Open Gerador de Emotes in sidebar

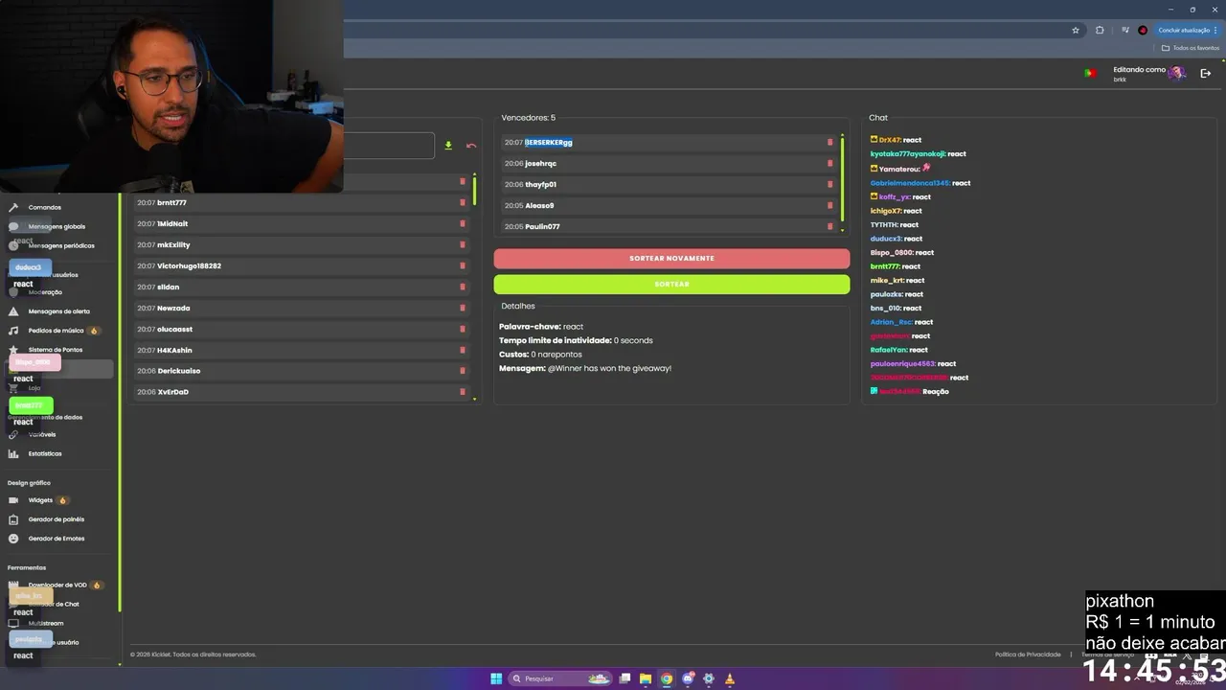(57, 539)
